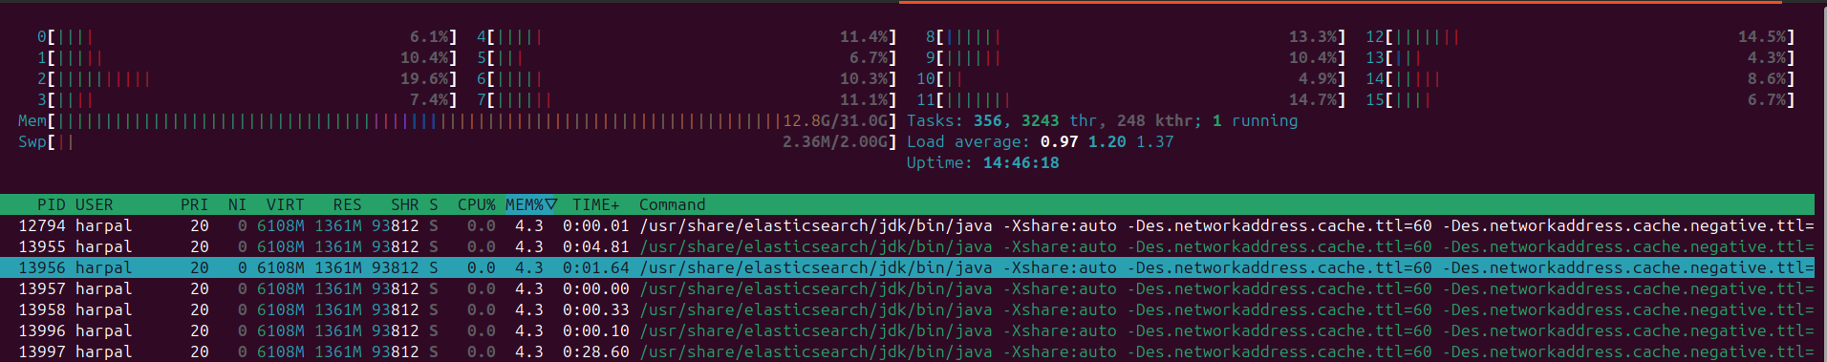Screen dimensions: 1827x362
Task: Select the process row with PID 13958
Action: click(x=907, y=309)
